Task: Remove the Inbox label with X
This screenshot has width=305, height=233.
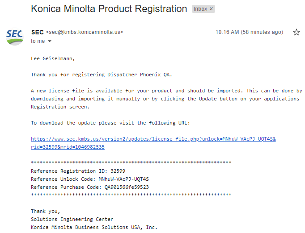Action: point(211,9)
